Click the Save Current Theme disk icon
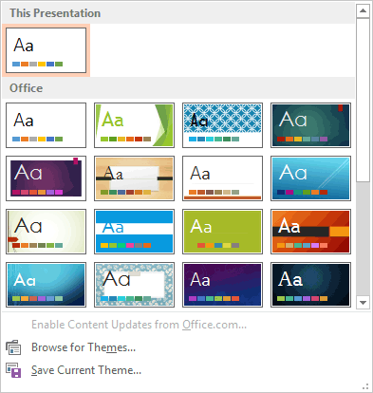This screenshot has height=393, width=373. click(x=13, y=370)
